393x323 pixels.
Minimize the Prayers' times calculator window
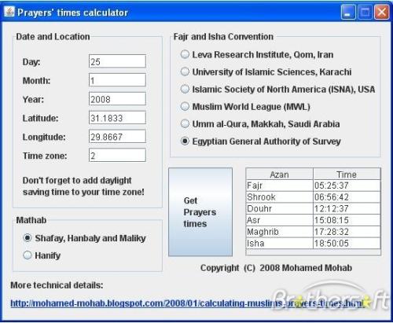click(348, 12)
